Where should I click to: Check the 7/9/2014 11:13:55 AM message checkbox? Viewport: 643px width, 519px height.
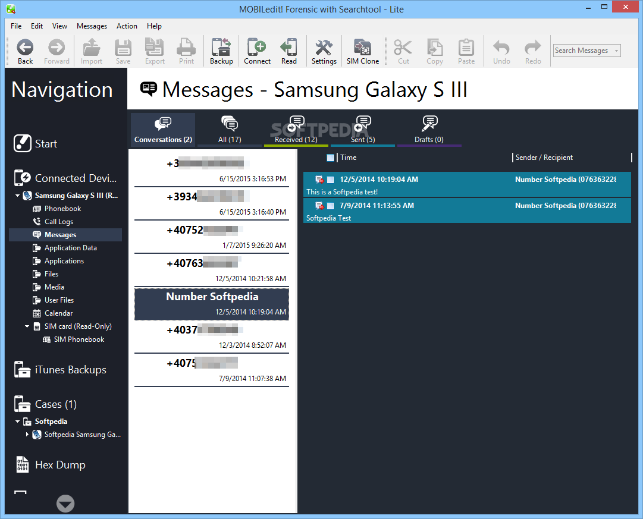tap(331, 206)
